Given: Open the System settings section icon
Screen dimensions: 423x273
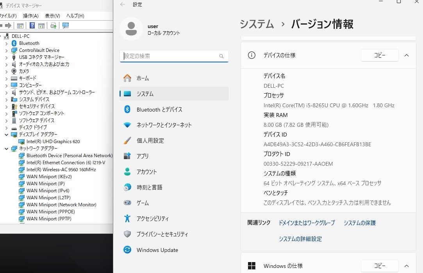Looking at the screenshot, I should click(127, 94).
